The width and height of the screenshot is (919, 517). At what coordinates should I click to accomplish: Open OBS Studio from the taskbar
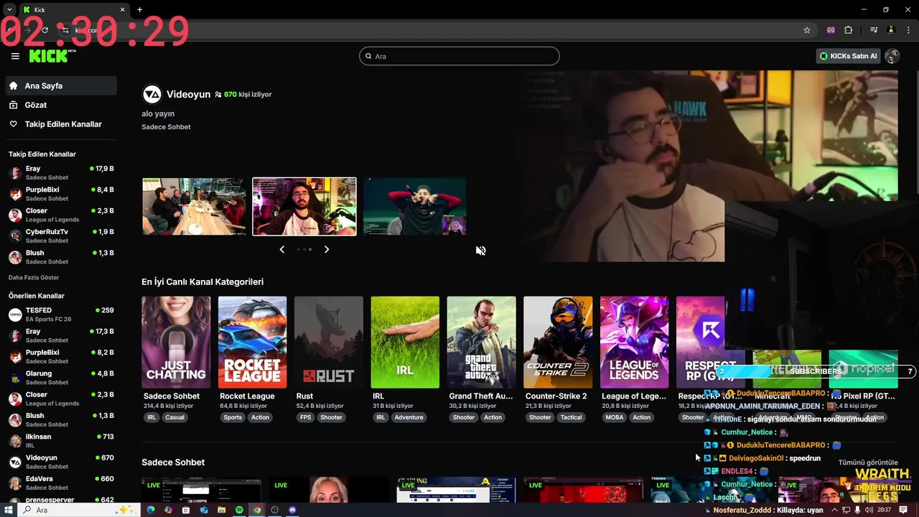pyautogui.click(x=274, y=510)
